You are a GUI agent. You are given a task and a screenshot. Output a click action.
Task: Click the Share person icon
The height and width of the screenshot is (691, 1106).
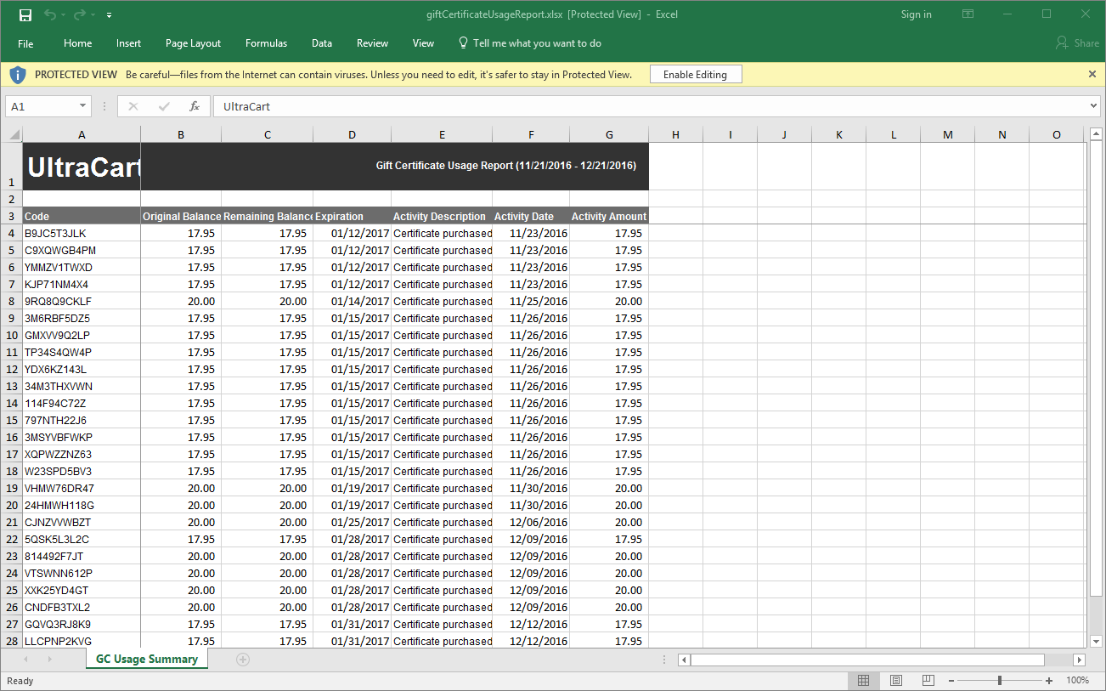point(1062,42)
